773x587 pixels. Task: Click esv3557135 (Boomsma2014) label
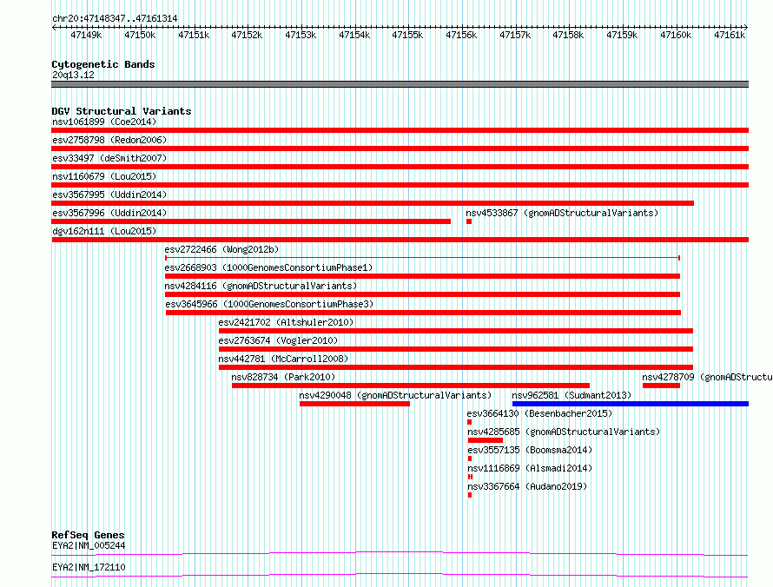[530, 450]
